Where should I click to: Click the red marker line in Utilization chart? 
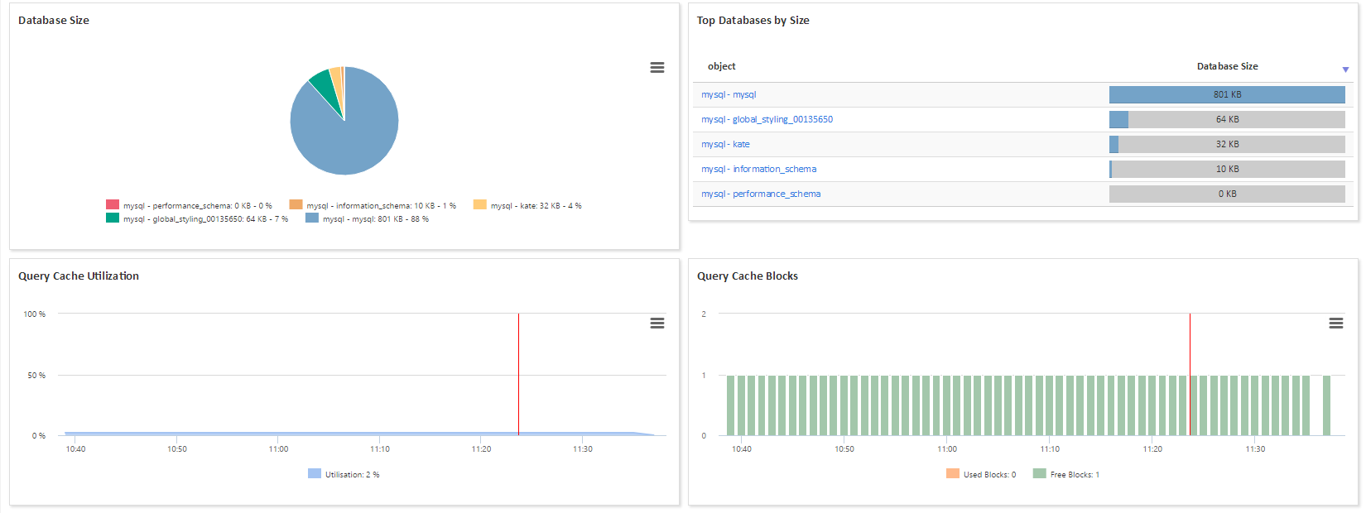(519, 374)
